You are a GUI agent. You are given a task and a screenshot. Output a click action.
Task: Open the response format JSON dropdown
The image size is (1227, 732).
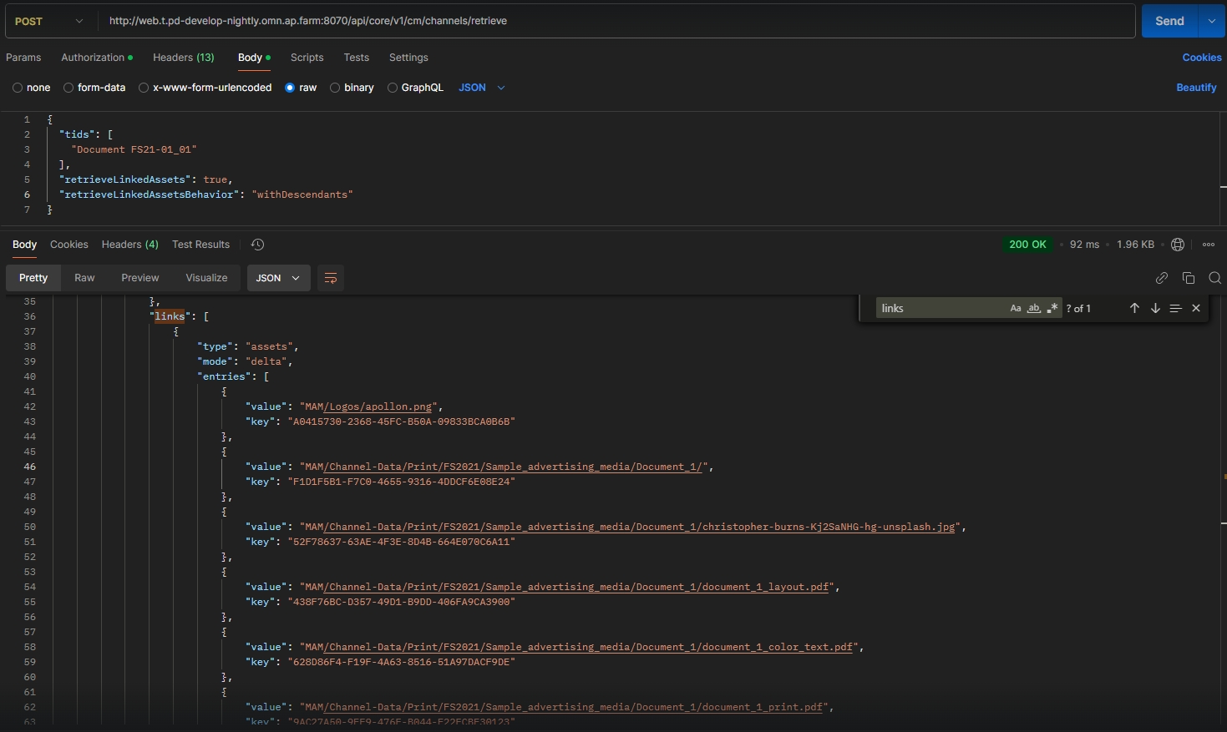[278, 278]
